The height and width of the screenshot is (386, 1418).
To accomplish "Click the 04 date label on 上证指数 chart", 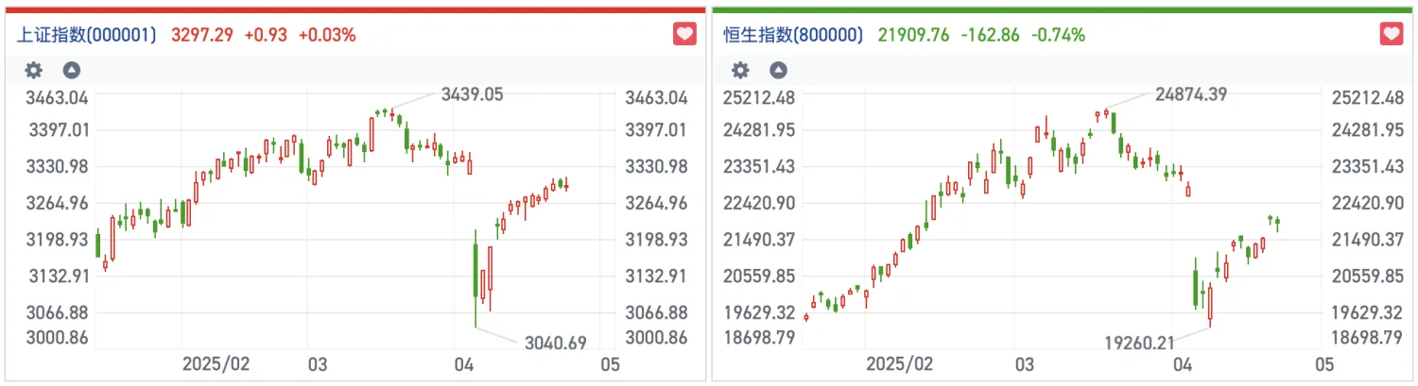I will coord(463,364).
